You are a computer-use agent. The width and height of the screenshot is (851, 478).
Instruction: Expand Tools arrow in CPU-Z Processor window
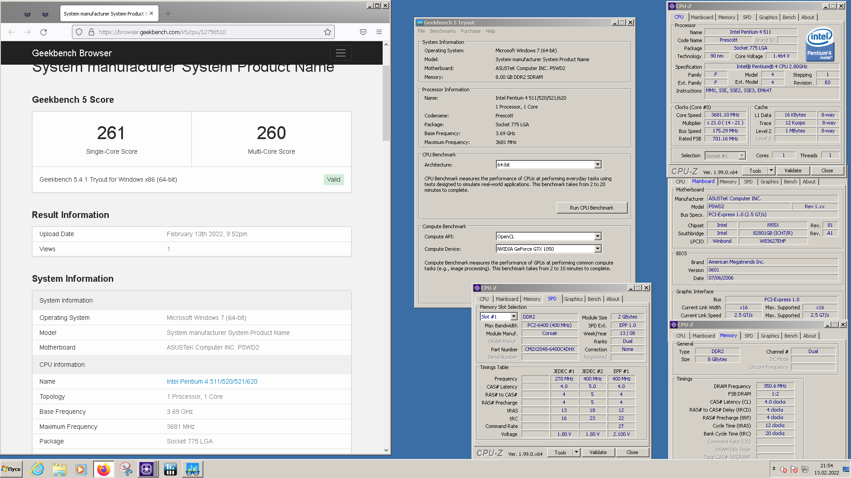coord(771,171)
